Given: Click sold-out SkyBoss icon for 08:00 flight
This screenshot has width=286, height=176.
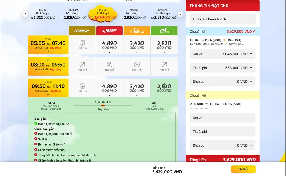Looking at the screenshot, I should (x=110, y=65).
